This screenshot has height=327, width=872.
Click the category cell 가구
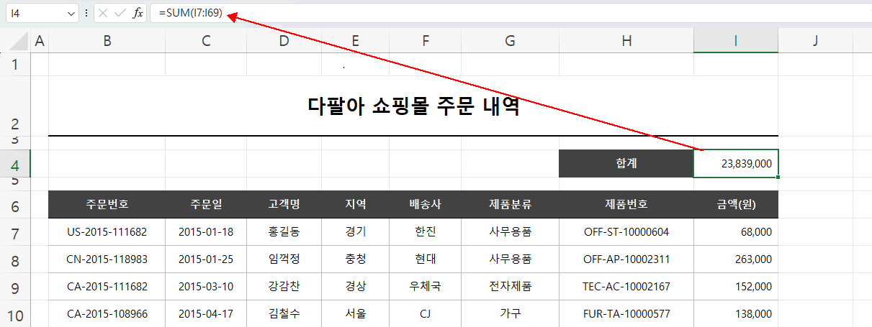[x=510, y=314]
